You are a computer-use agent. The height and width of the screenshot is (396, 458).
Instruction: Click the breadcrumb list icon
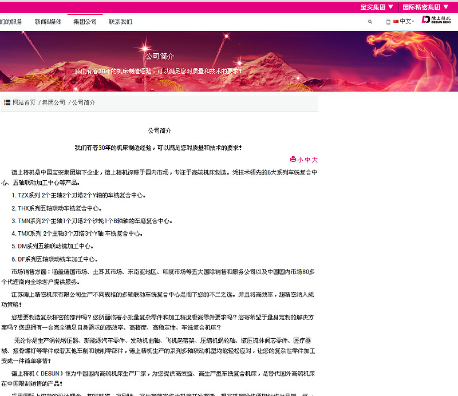7,102
